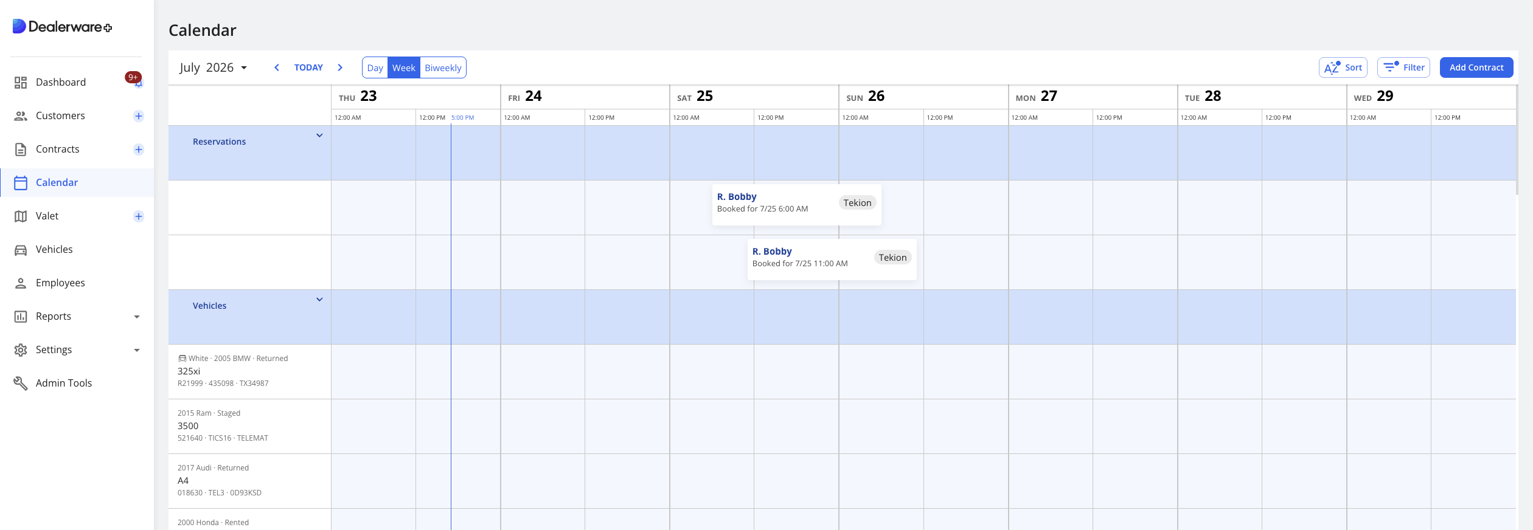
Task: Go to previous week arrow
Action: (x=277, y=67)
